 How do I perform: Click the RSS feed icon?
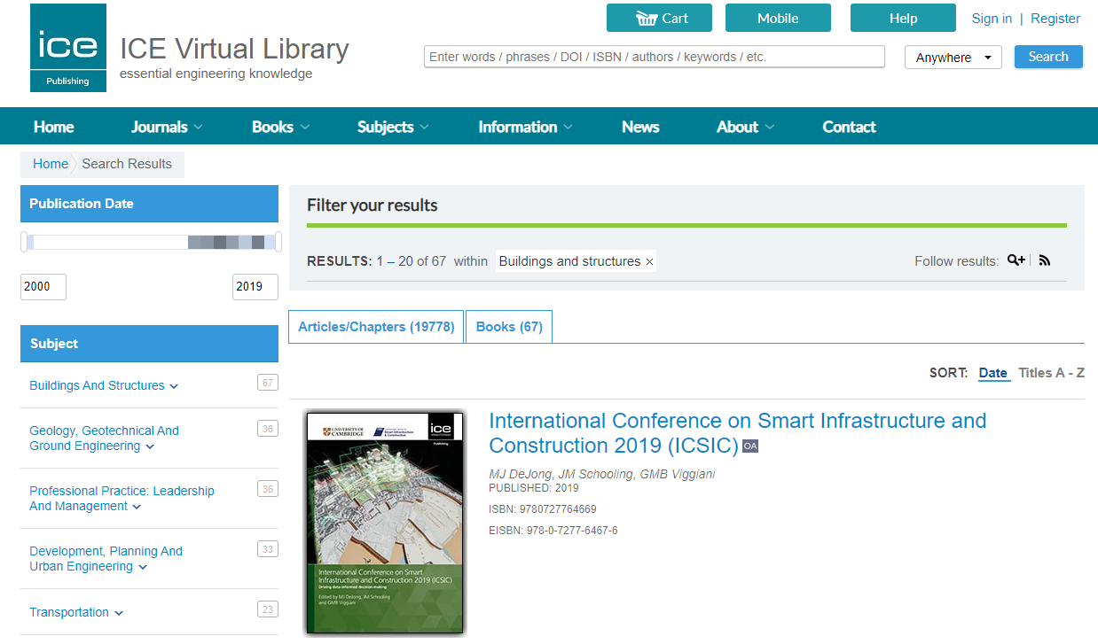[x=1045, y=260]
